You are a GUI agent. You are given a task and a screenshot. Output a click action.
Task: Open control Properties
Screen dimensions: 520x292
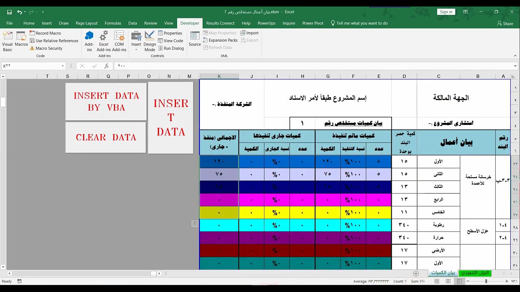170,33
